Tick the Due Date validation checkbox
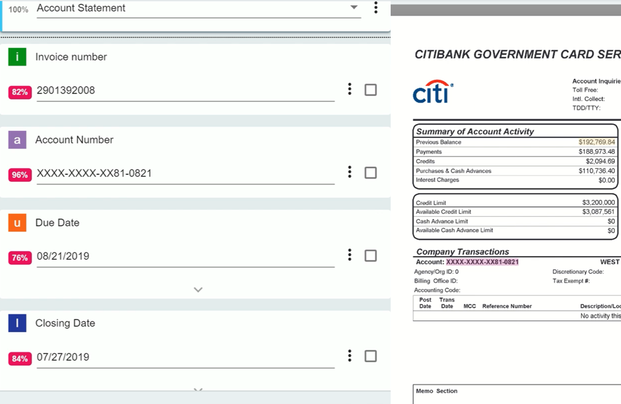Image resolution: width=621 pixels, height=404 pixels. click(x=371, y=255)
